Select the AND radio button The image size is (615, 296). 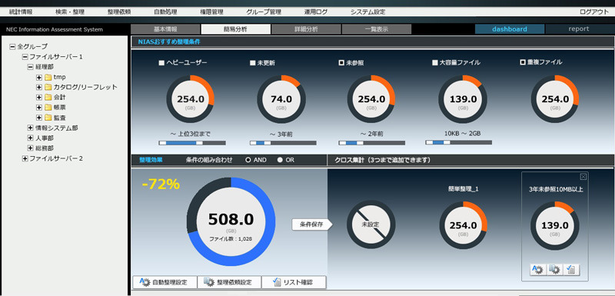(x=248, y=160)
